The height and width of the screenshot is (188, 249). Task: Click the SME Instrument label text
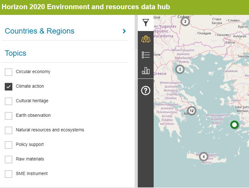(x=32, y=173)
